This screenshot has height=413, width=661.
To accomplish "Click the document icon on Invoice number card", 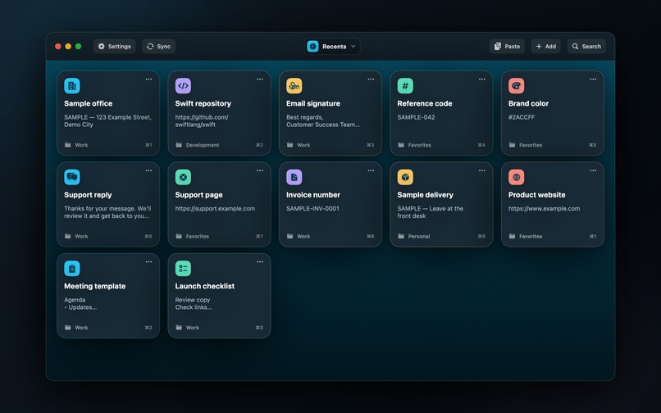I will click(294, 178).
